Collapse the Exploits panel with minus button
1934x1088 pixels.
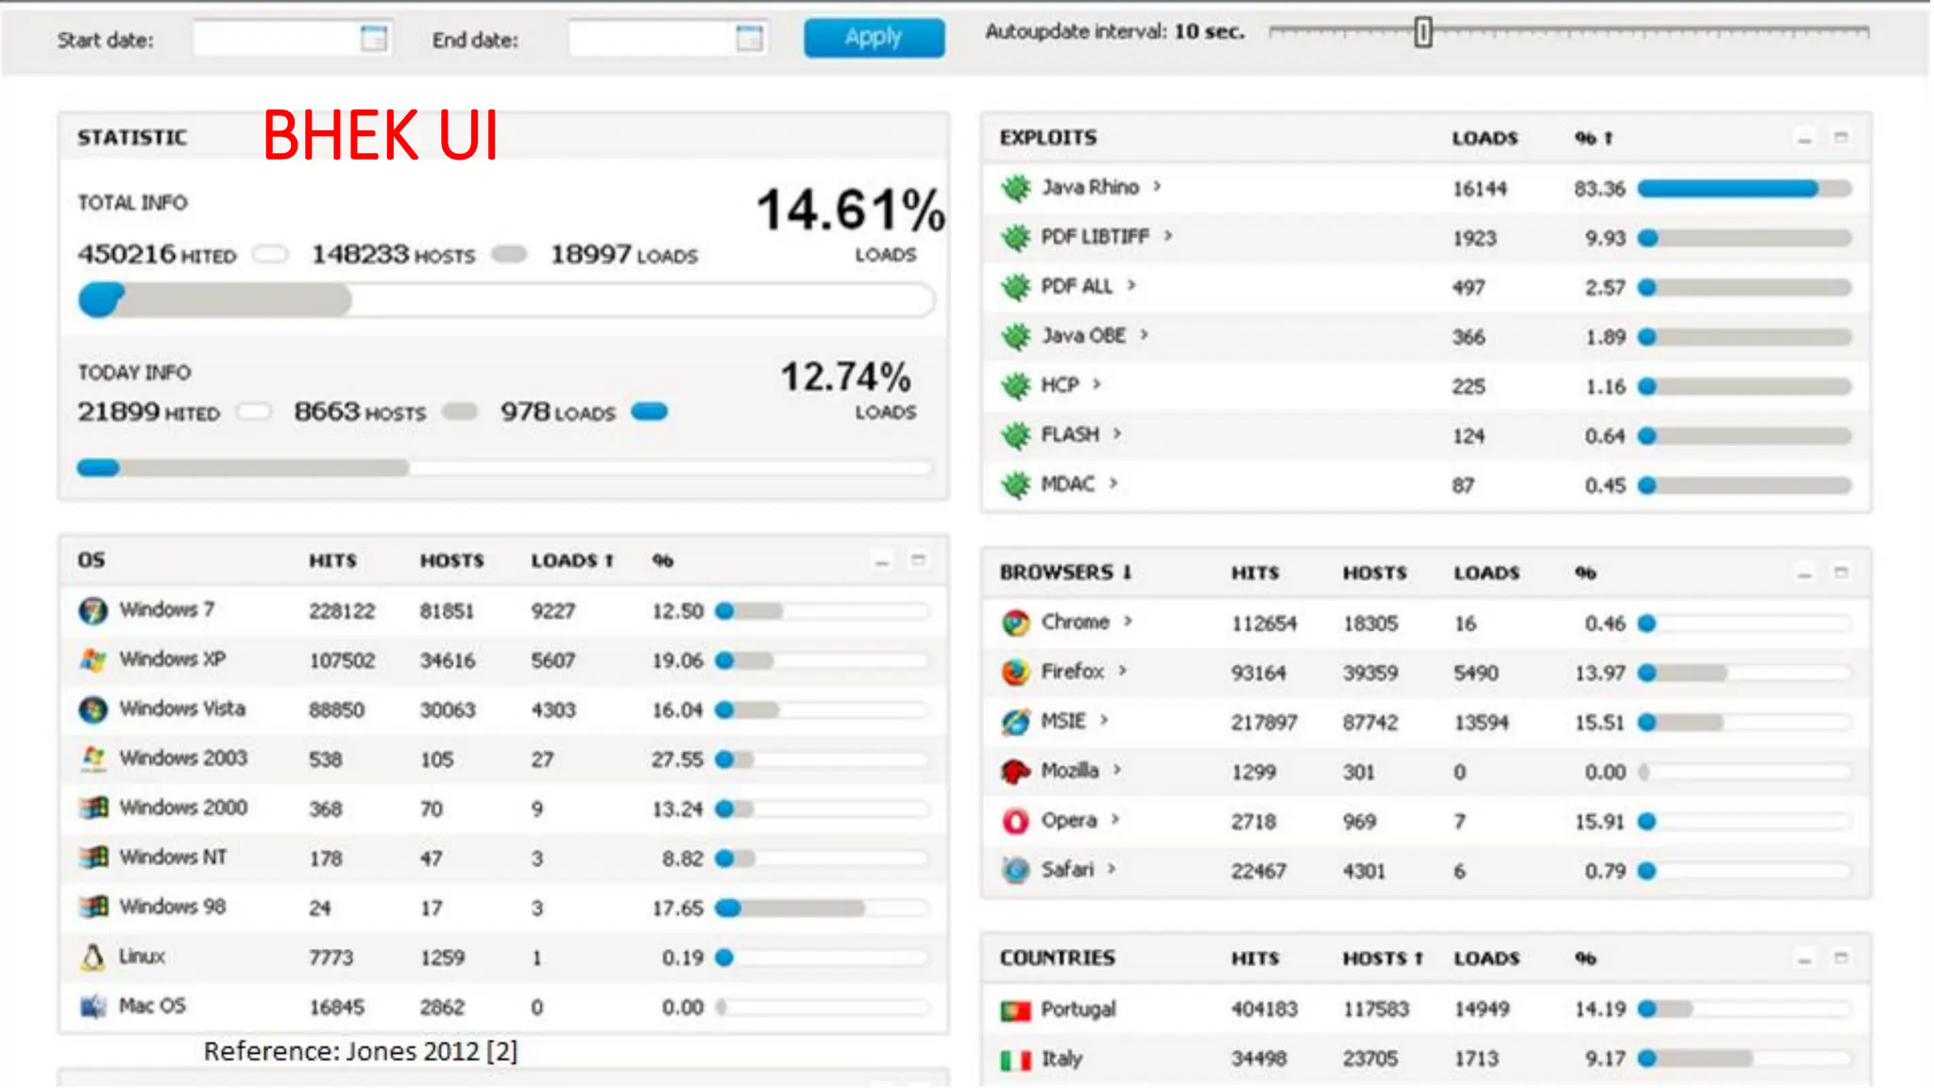coord(1805,139)
